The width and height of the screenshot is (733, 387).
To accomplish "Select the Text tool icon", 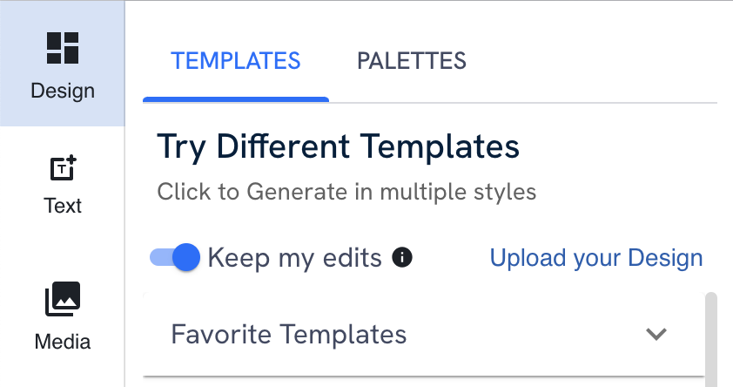I will (63, 167).
